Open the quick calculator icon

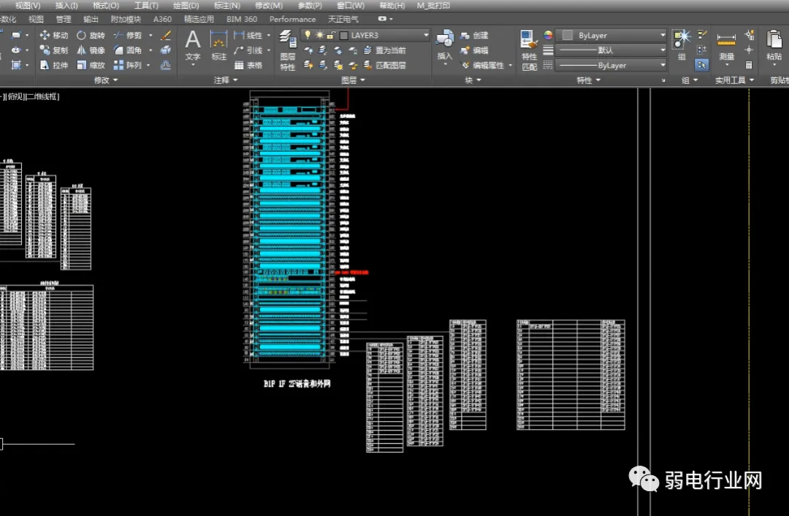point(749,66)
